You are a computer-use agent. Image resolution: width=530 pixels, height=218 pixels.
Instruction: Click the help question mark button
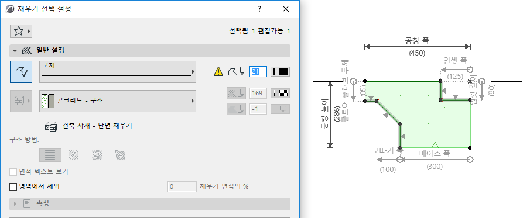(259, 9)
